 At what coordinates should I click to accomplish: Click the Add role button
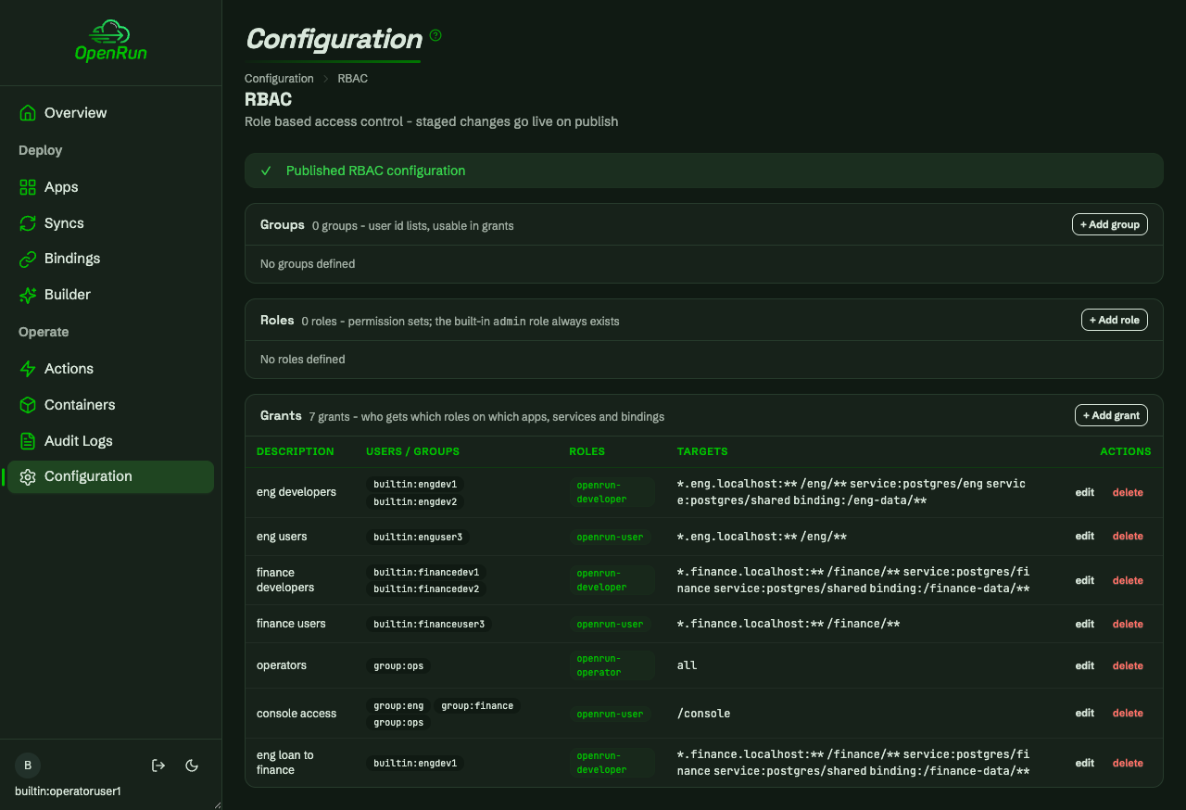pos(1115,320)
